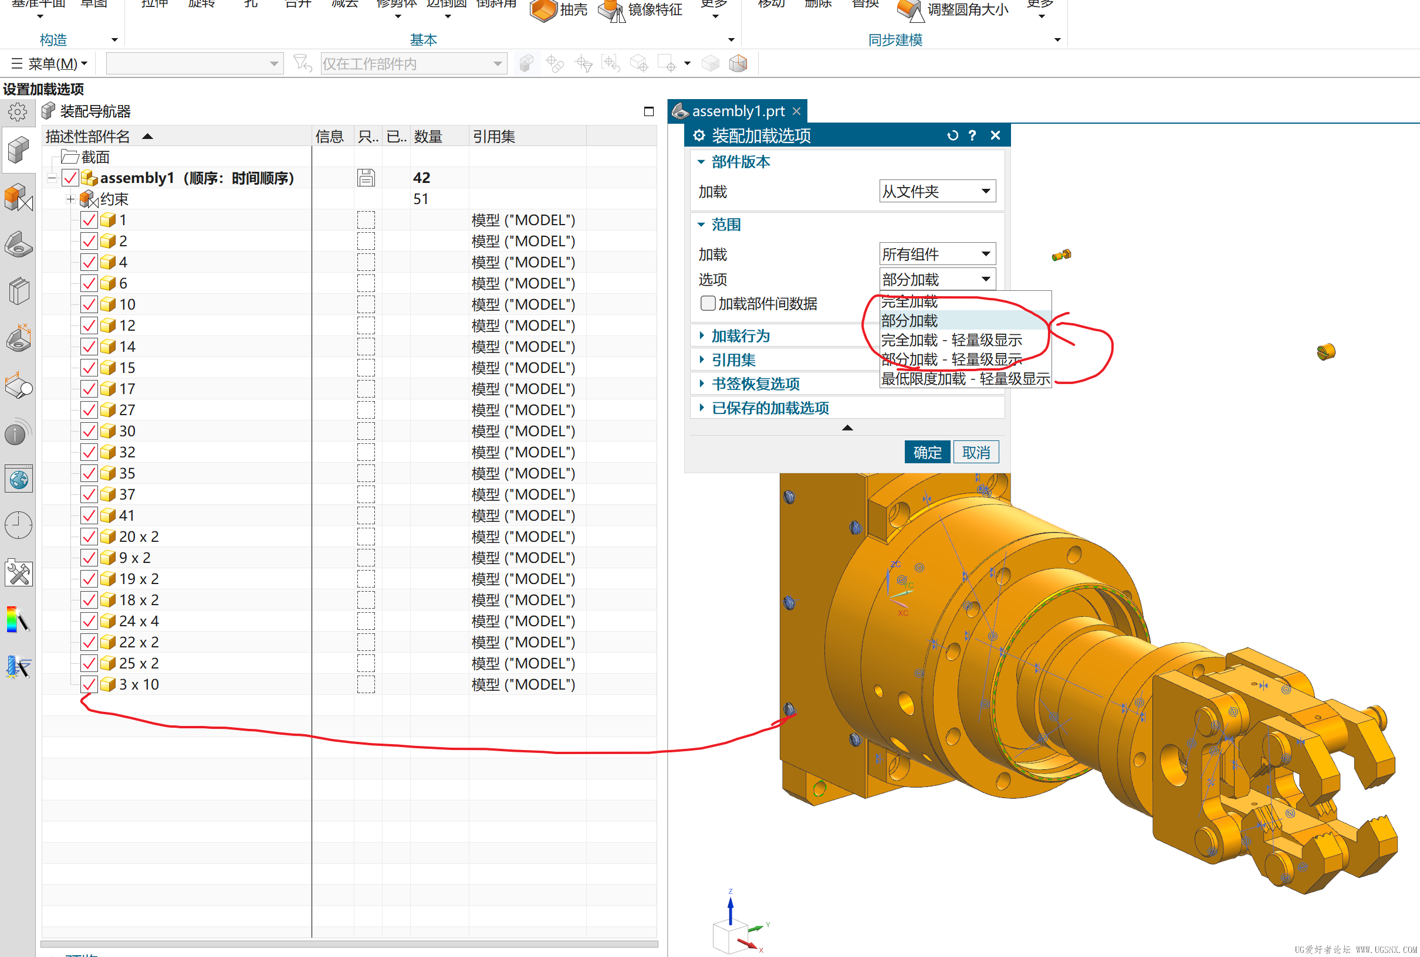This screenshot has height=957, width=1420.
Task: Uncheck component 1 visibility checkbox
Action: pos(89,220)
